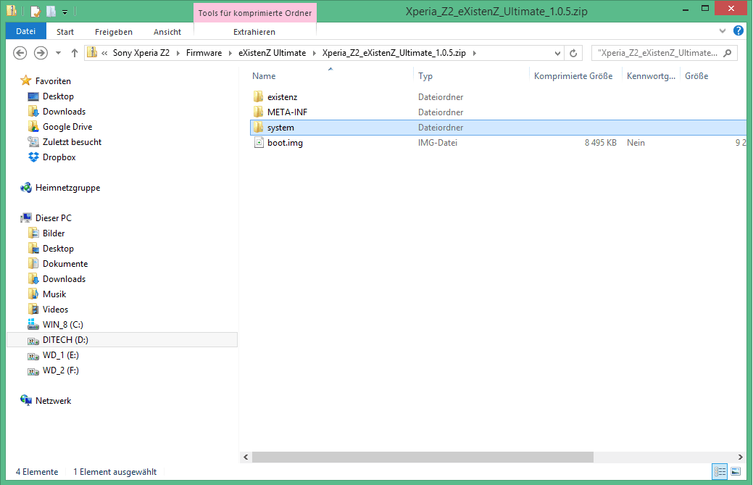Open the WD_1 (E:) drive
Viewport: 753px width, 485px height.
tap(60, 355)
